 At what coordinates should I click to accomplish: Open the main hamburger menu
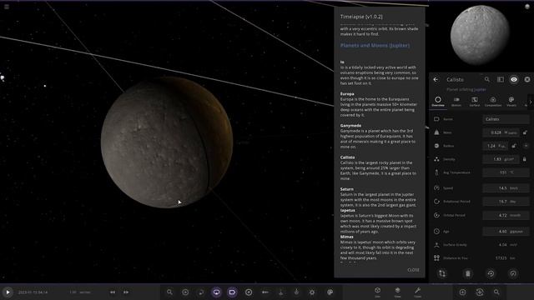[x=7, y=7]
